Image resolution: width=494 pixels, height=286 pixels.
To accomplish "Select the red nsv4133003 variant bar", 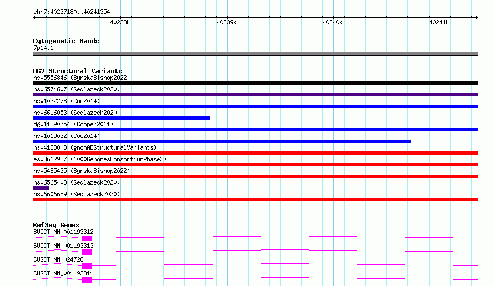I will (255, 153).
